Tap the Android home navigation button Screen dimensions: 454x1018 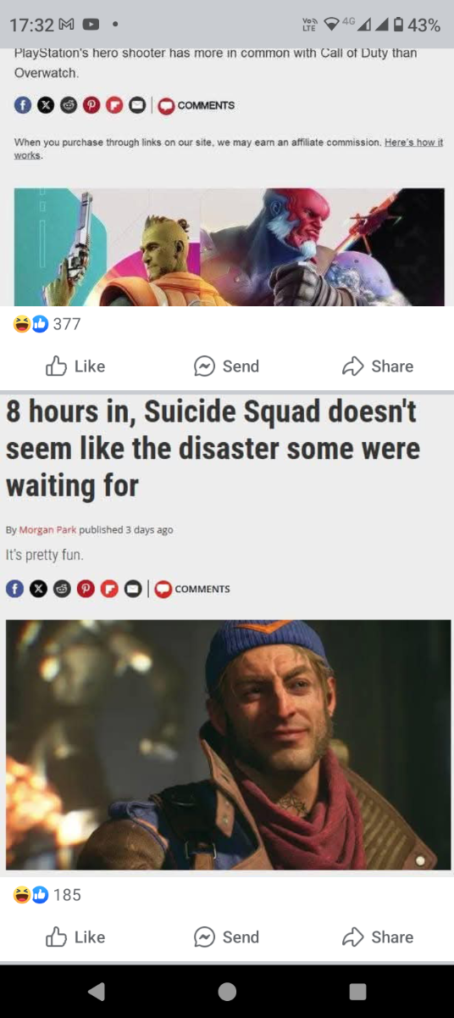coord(227,991)
